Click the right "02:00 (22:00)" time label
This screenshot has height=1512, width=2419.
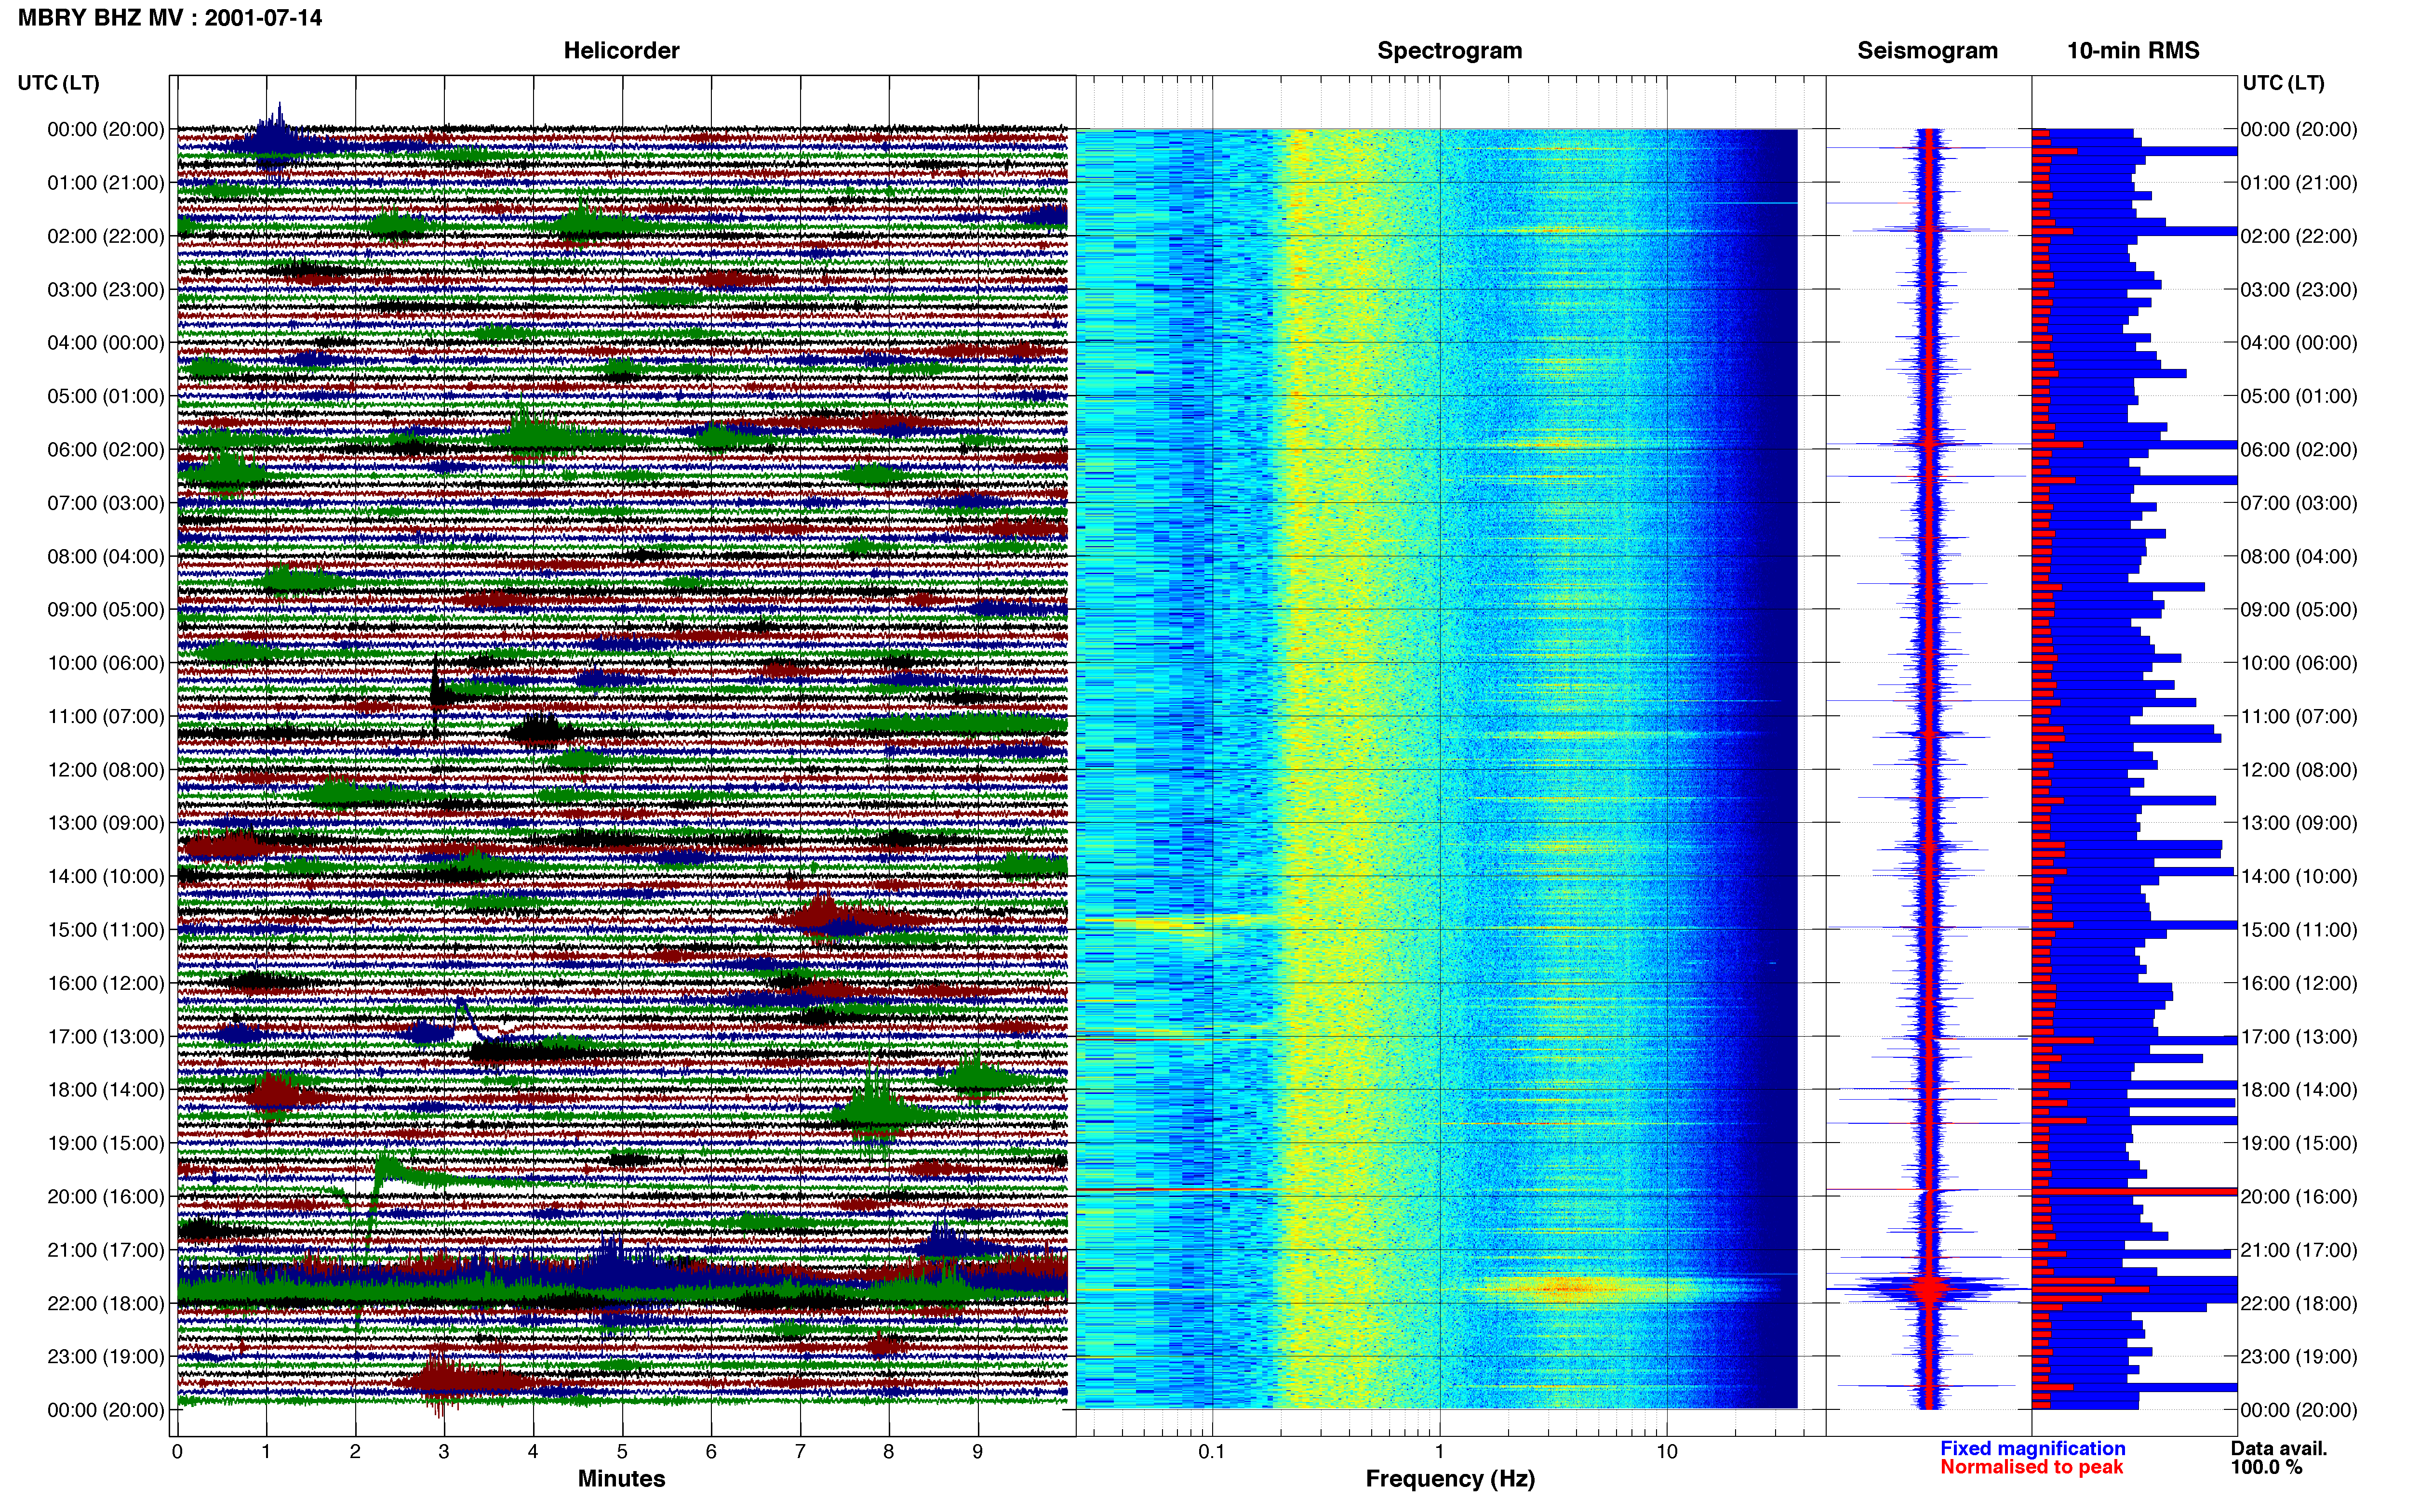click(2299, 236)
